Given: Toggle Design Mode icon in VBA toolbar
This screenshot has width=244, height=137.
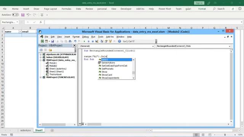Looking at the screenshot, I should point(97,41).
